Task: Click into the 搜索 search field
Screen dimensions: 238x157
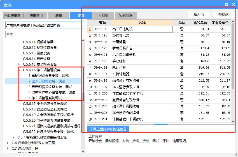Action: point(45,35)
